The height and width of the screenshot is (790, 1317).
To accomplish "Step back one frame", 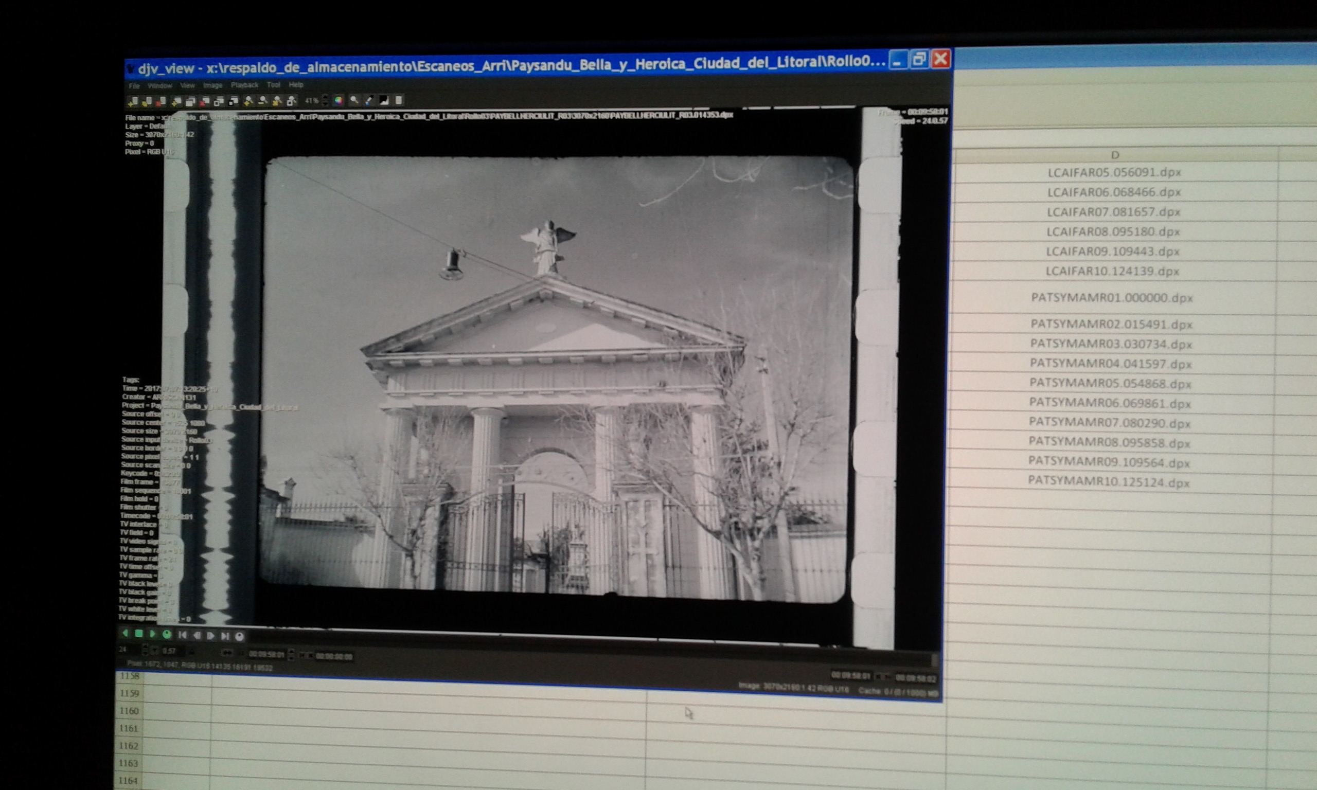I will (197, 636).
